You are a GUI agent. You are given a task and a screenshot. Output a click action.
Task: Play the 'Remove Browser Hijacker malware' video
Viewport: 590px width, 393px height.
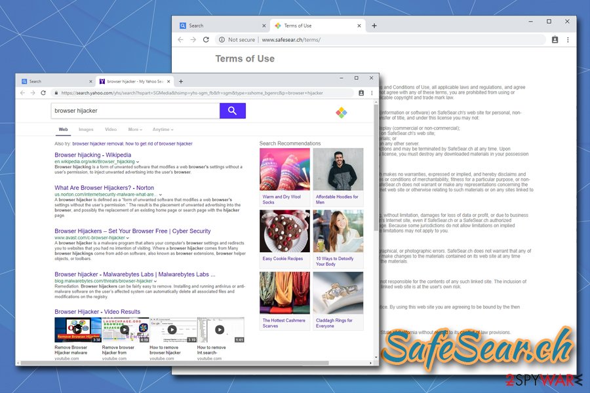coord(77,329)
